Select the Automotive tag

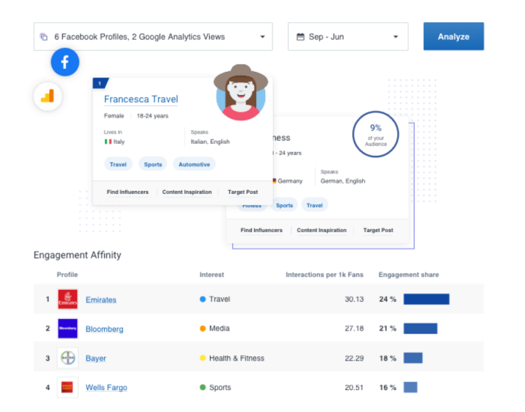(194, 164)
